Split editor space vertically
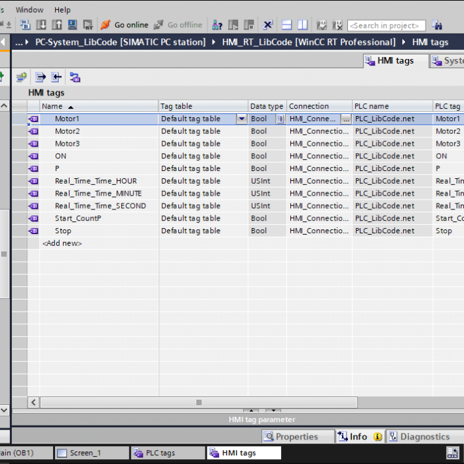The height and width of the screenshot is (464, 464). 302,25
